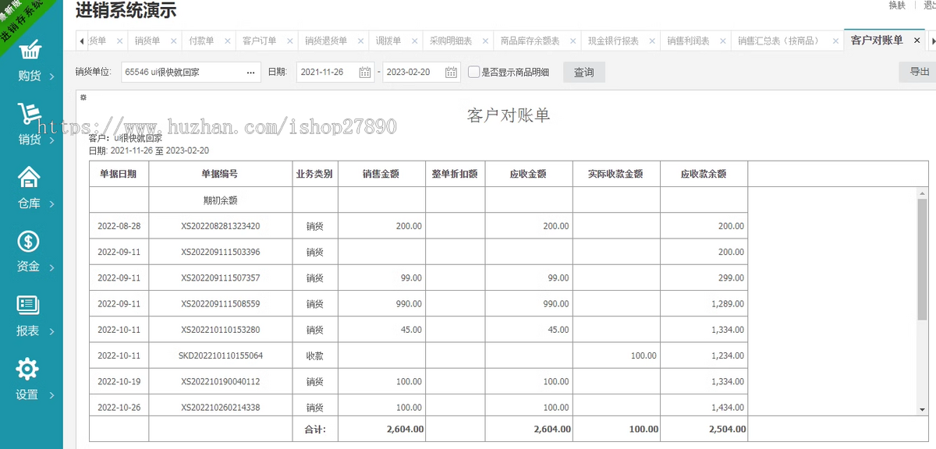Close the 客户对账单 tab
The width and height of the screenshot is (936, 449).
point(916,41)
